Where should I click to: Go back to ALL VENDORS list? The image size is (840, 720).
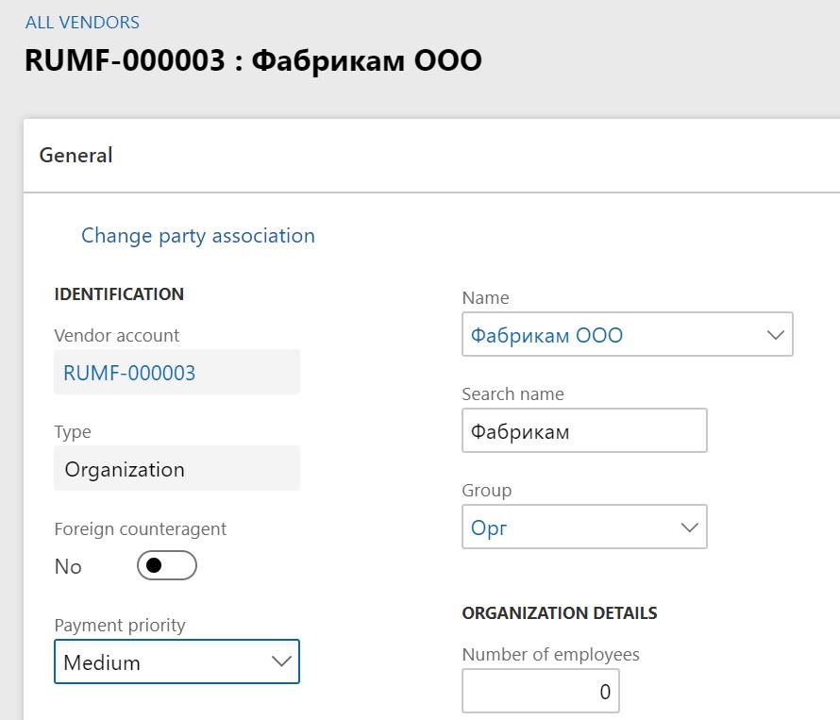[x=82, y=22]
